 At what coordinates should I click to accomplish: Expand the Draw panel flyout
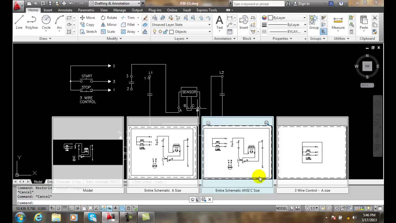click(45, 39)
